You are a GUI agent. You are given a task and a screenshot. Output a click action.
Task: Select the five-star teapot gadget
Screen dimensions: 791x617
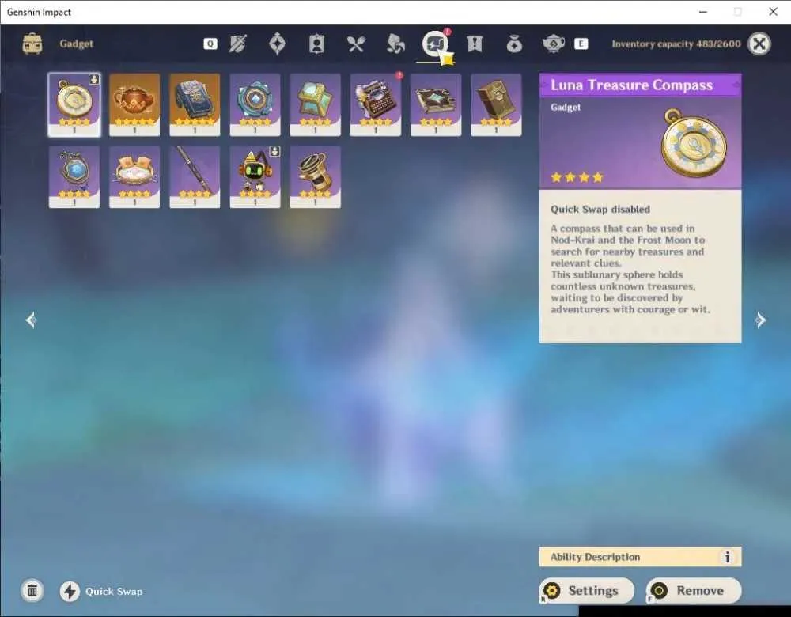click(x=134, y=105)
